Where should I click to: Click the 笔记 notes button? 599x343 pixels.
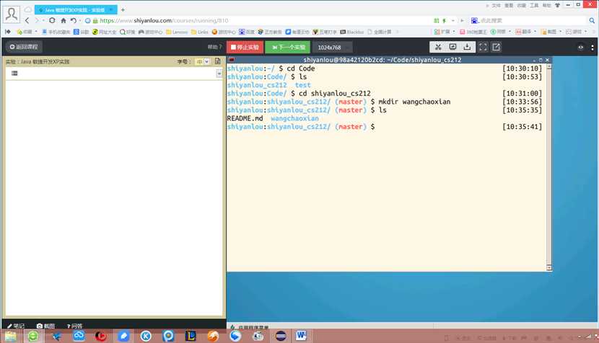pos(16,326)
